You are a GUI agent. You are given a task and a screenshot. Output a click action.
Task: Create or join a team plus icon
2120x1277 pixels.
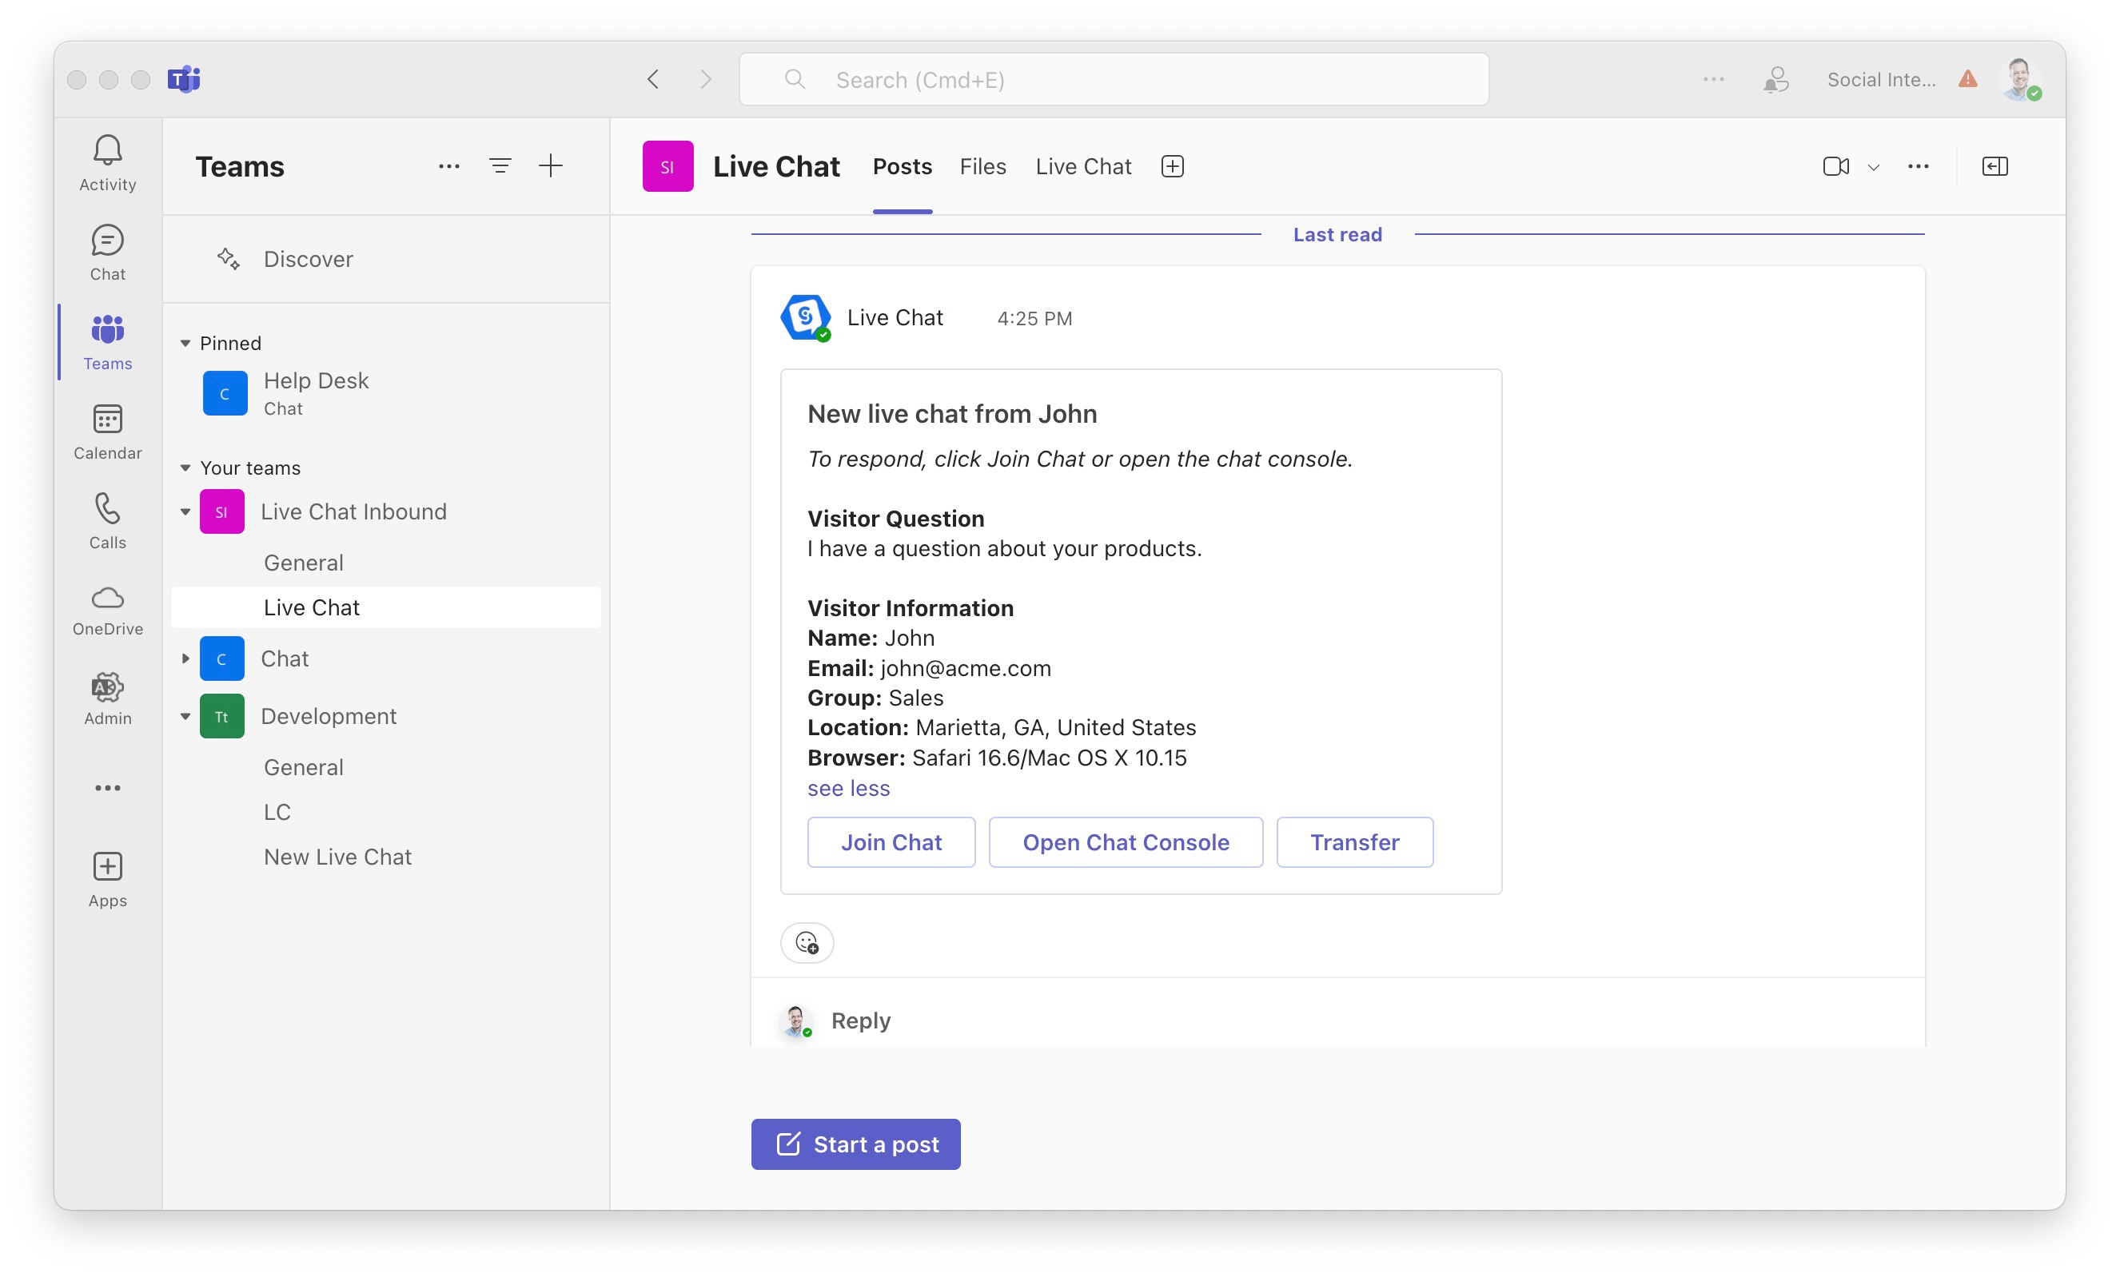pos(551,166)
